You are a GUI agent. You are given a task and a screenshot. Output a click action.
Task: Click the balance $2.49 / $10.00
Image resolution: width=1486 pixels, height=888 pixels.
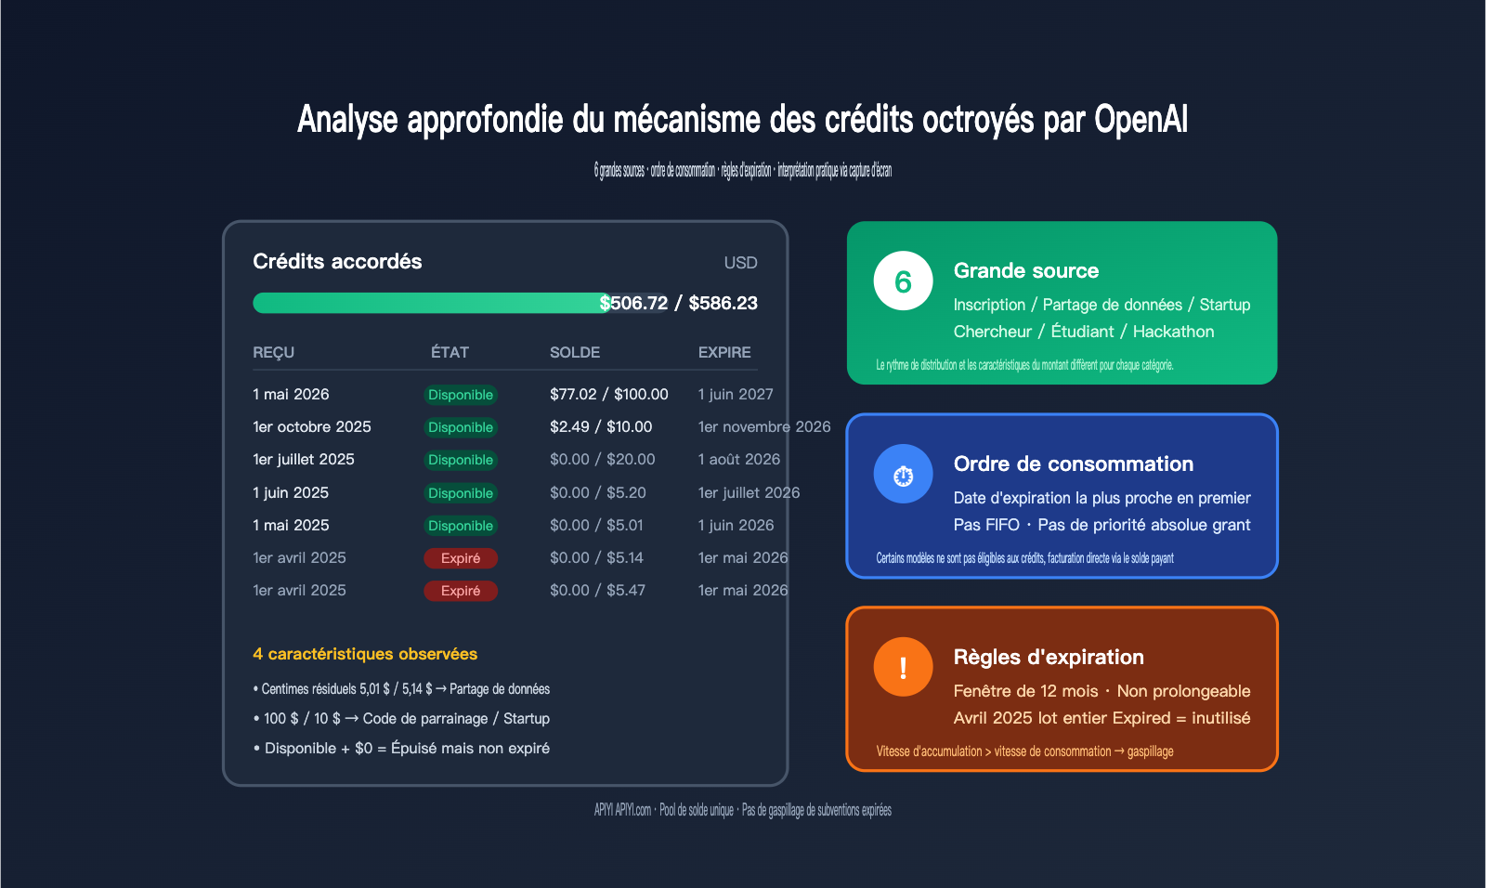[x=601, y=426]
